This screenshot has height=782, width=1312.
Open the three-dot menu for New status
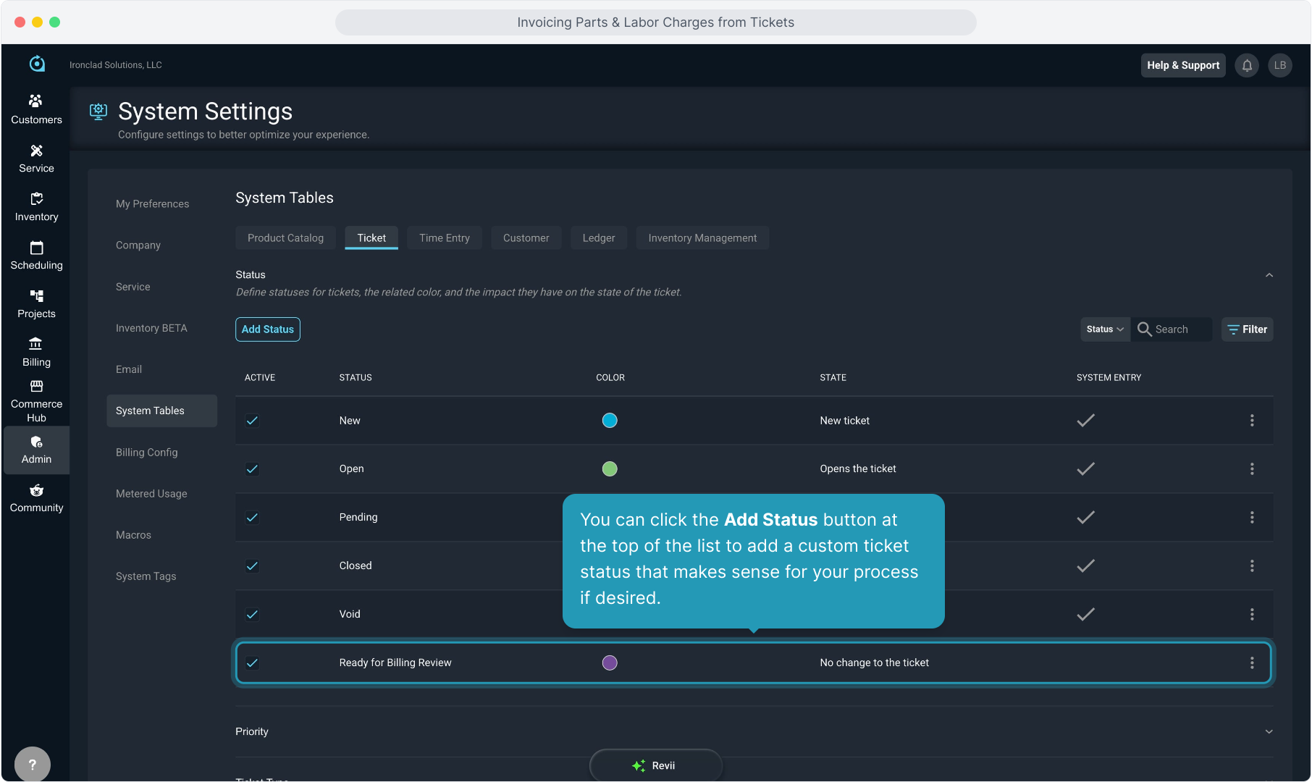(1252, 421)
